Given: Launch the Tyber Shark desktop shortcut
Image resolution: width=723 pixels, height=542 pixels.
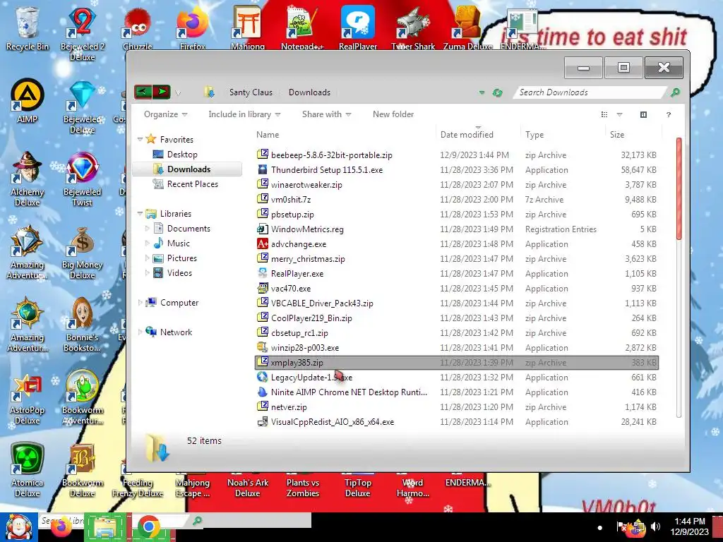Looking at the screenshot, I should pyautogui.click(x=412, y=28).
